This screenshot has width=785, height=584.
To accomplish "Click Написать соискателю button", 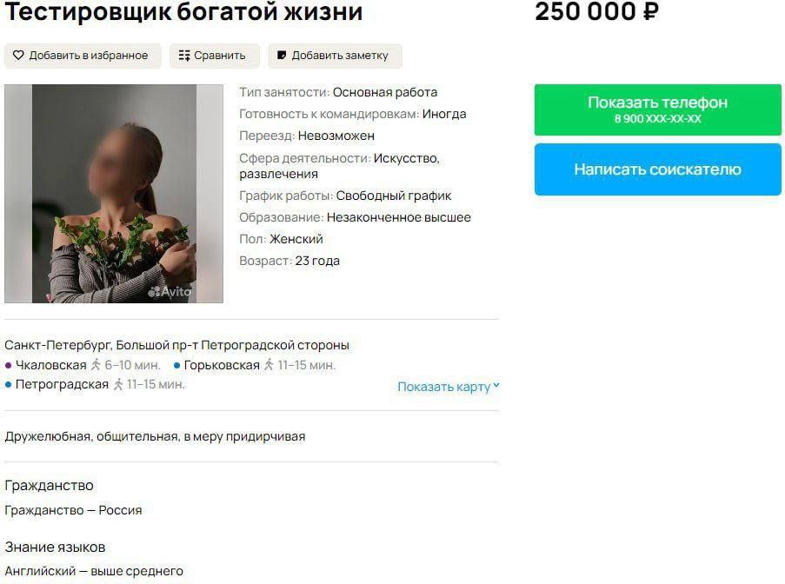I will [x=657, y=169].
